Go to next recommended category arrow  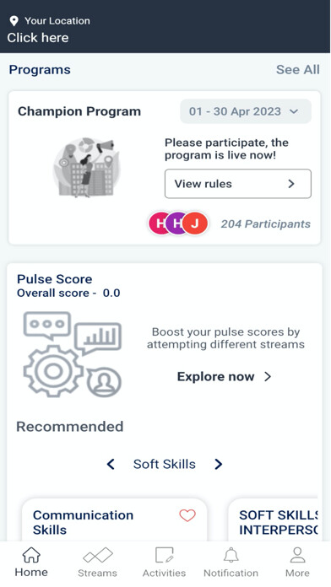[219, 464]
